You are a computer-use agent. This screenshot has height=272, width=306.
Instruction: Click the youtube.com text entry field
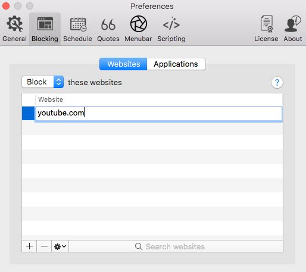pyautogui.click(x=158, y=114)
